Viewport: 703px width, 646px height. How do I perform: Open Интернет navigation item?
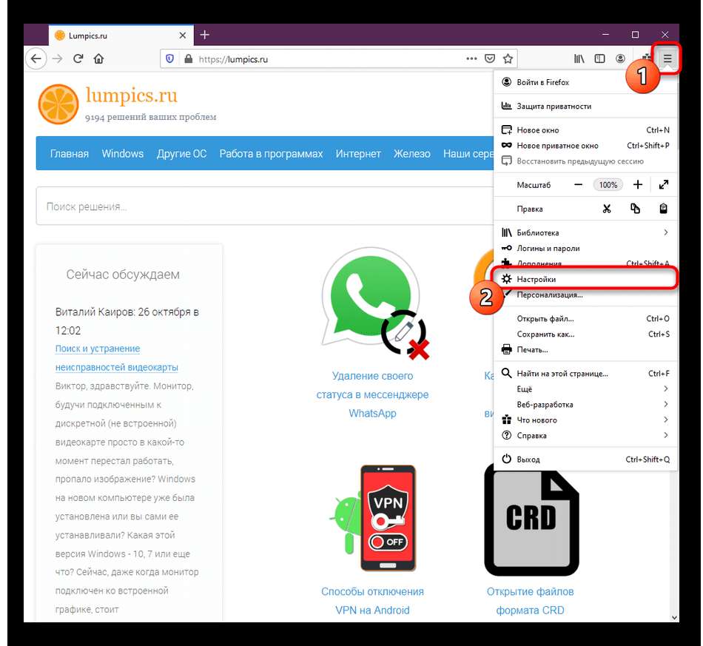(358, 154)
